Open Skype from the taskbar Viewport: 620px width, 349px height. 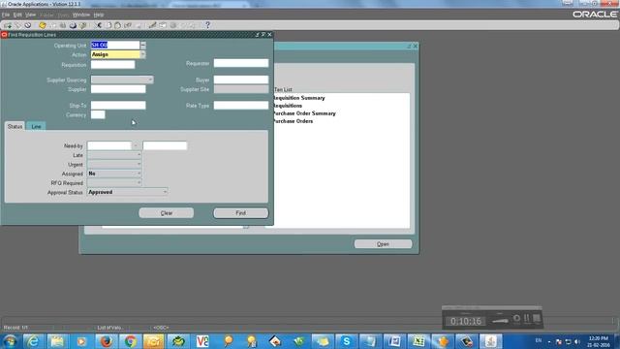pos(347,341)
